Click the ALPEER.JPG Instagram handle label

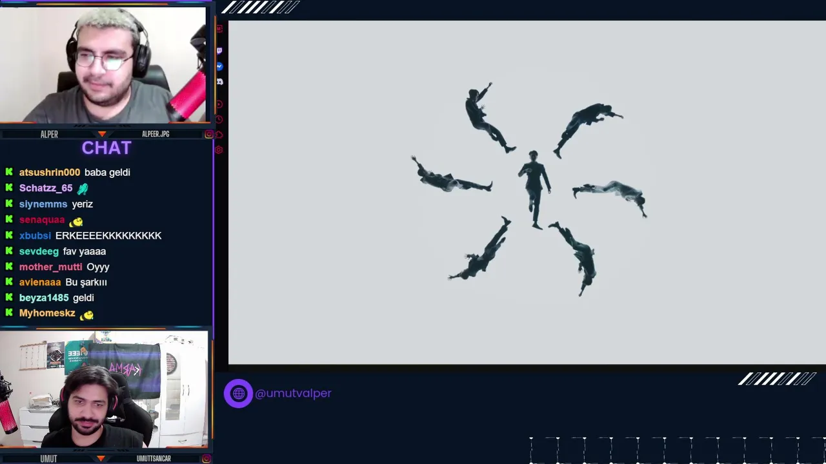click(156, 134)
